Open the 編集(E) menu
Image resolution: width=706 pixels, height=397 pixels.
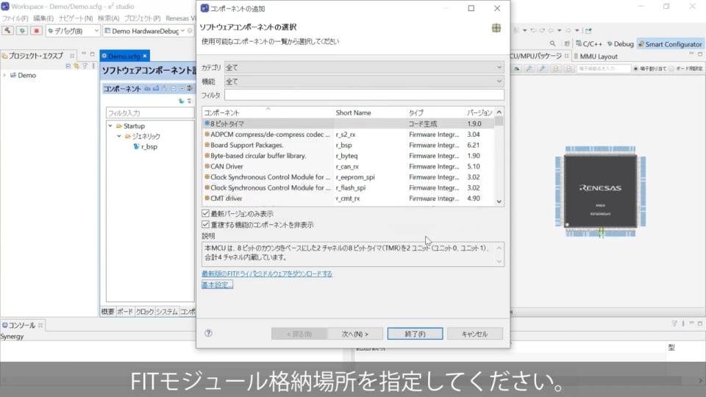coord(43,18)
